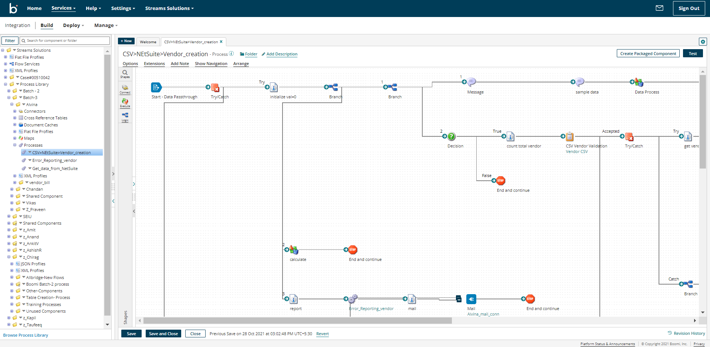Select the Start - Data Passthrough shape
This screenshot has width=710, height=347.
156,88
